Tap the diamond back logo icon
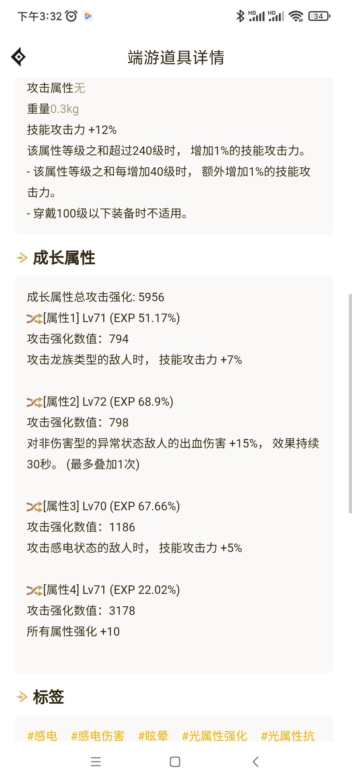352x784 pixels. 19,57
